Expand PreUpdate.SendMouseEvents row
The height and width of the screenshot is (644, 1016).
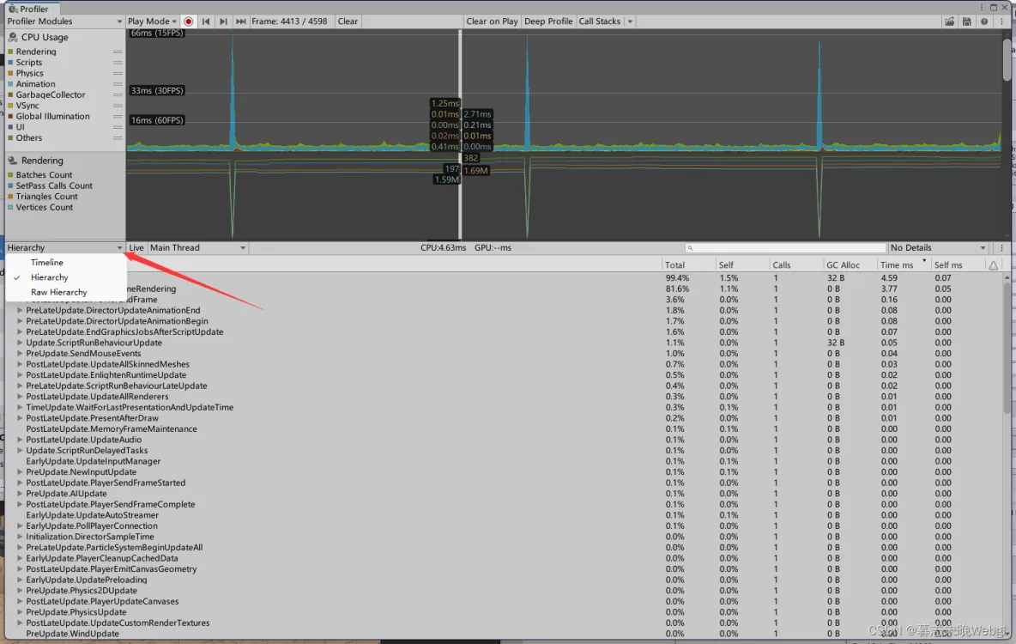[20, 354]
